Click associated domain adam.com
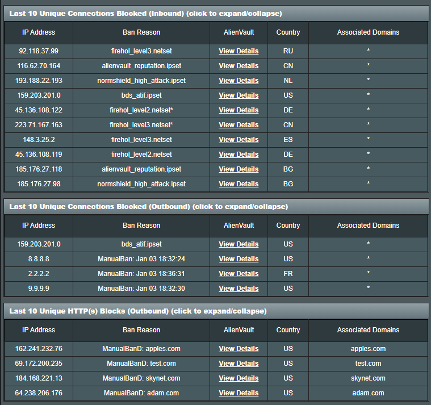This screenshot has height=405, width=431. [x=368, y=393]
